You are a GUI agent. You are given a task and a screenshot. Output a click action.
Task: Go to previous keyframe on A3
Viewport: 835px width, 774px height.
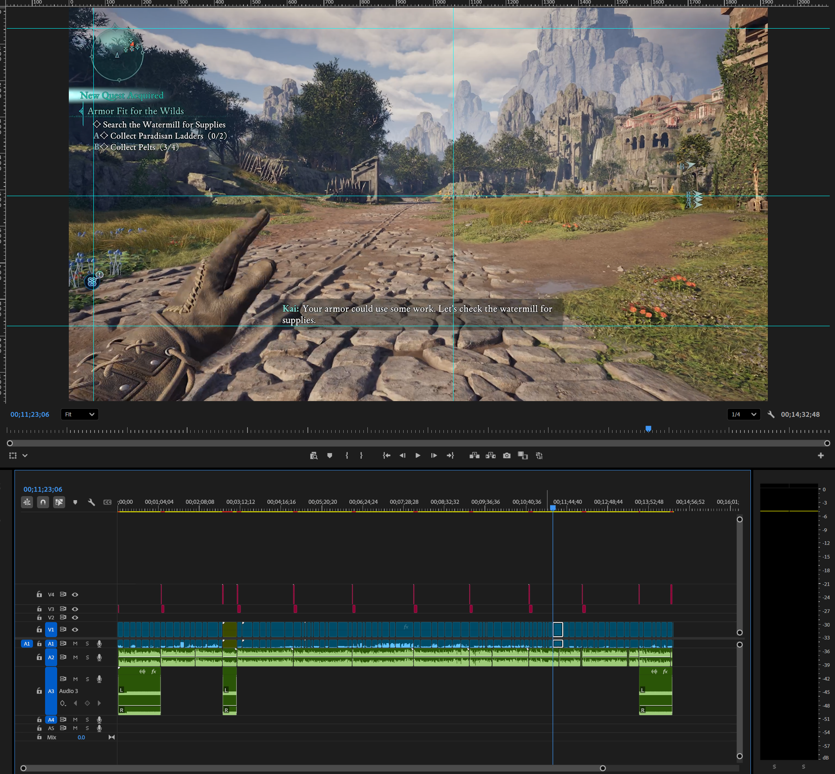(x=75, y=703)
